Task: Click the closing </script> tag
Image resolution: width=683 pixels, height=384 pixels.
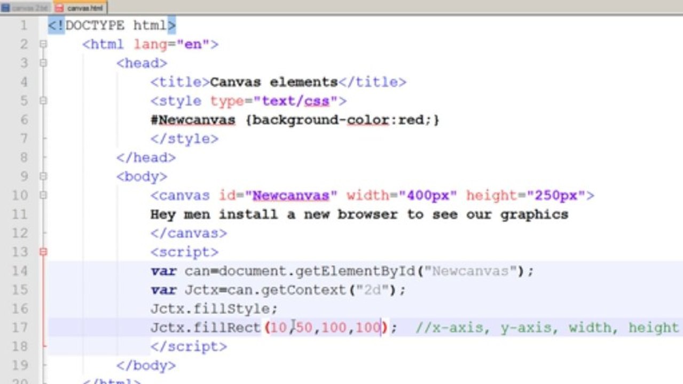Action: [189, 347]
